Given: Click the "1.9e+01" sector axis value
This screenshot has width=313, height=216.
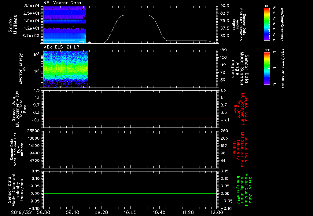Looking at the screenshot, I should (32, 21).
